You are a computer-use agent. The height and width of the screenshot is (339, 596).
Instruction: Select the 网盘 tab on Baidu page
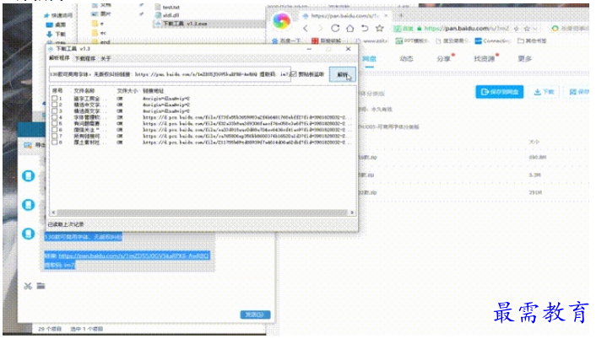coord(369,59)
